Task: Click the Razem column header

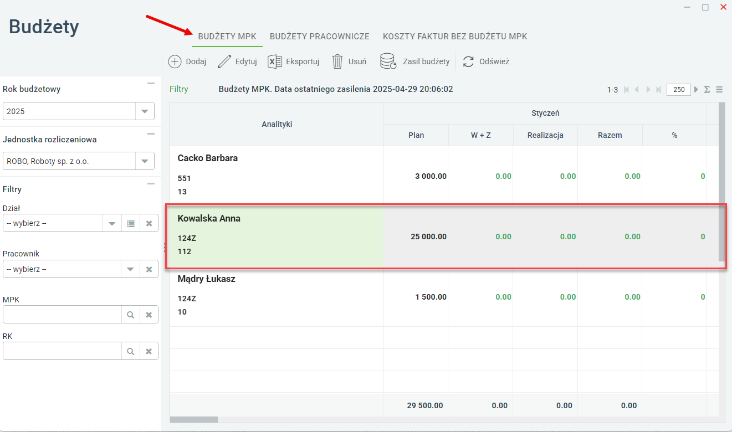Action: (610, 135)
